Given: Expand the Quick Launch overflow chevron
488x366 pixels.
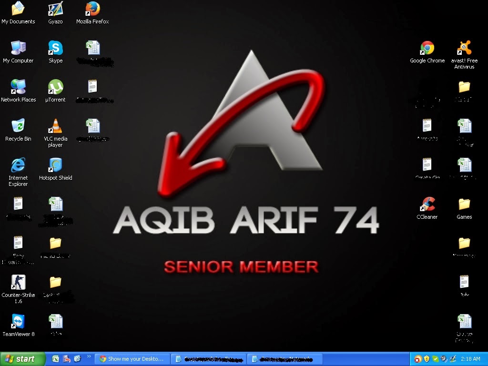Looking at the screenshot, I should (89, 356).
